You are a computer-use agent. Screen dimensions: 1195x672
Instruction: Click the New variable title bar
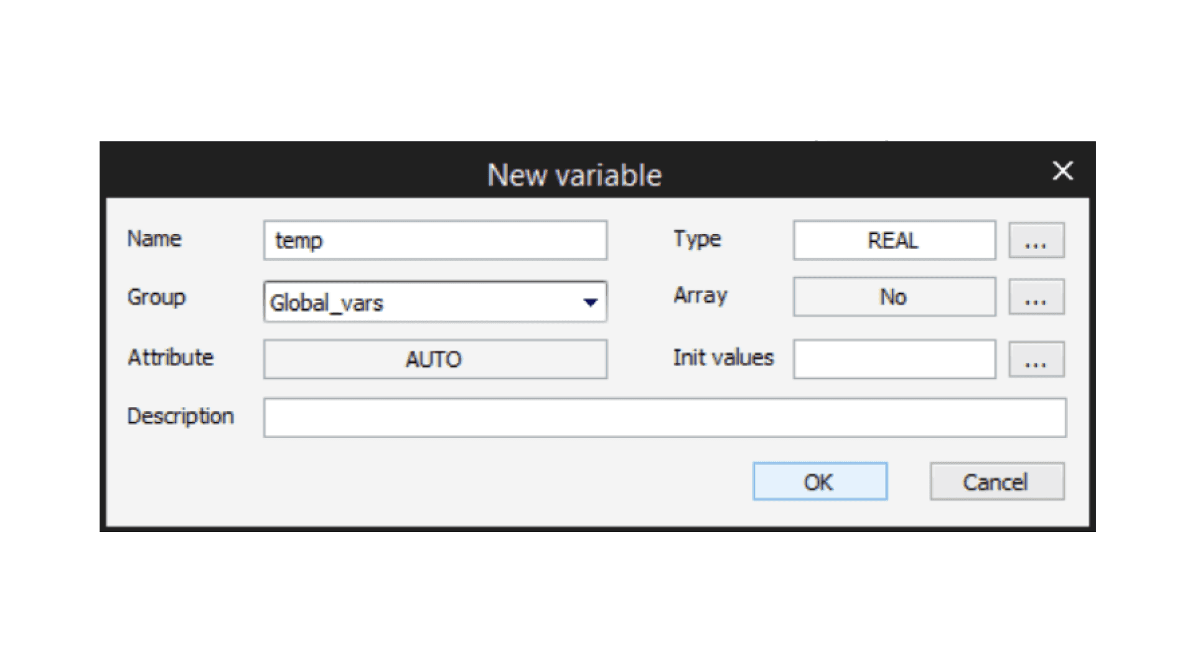coord(574,174)
